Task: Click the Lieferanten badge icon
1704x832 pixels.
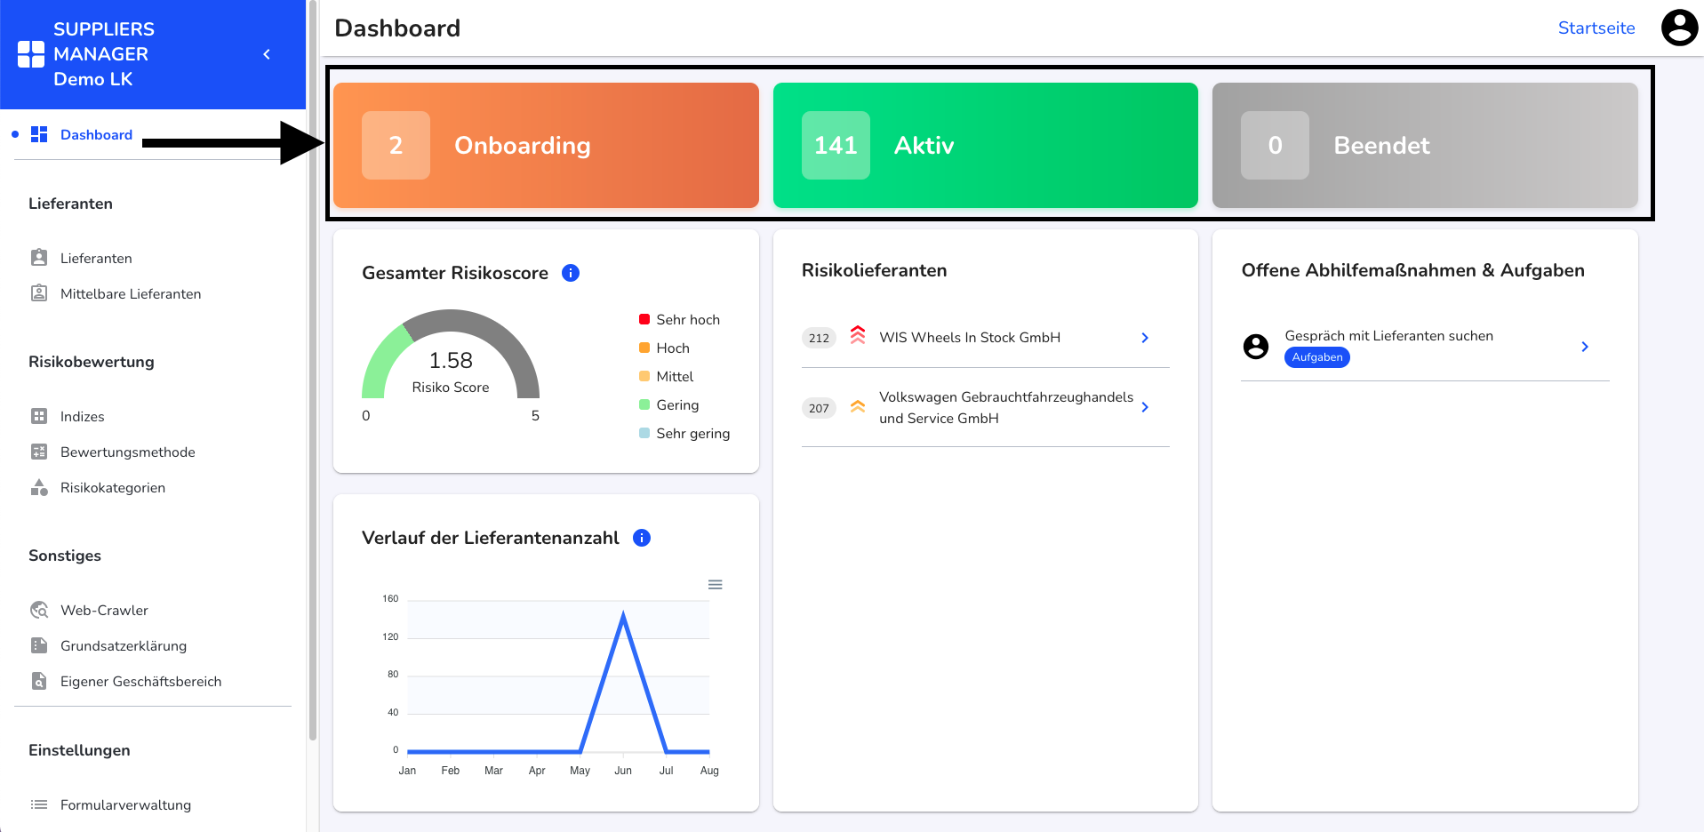Action: point(39,258)
